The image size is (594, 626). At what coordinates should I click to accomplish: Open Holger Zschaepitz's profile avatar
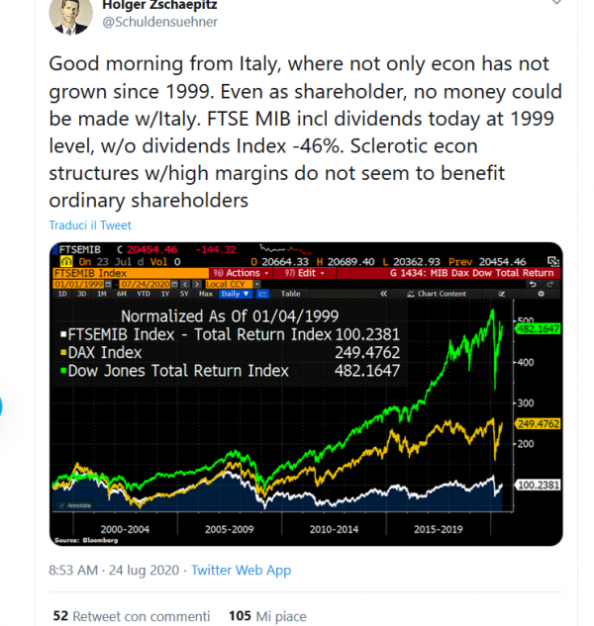point(70,16)
